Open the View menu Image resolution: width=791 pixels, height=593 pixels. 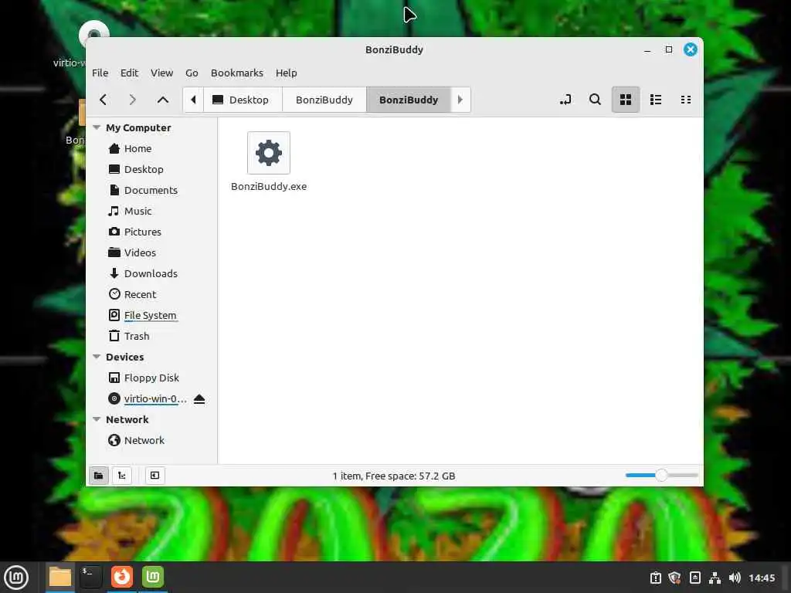point(162,73)
